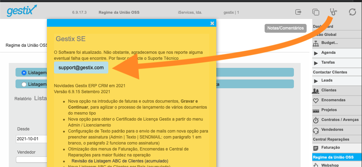Open Agenda menu item
The image size is (362, 167).
(x=328, y=53)
